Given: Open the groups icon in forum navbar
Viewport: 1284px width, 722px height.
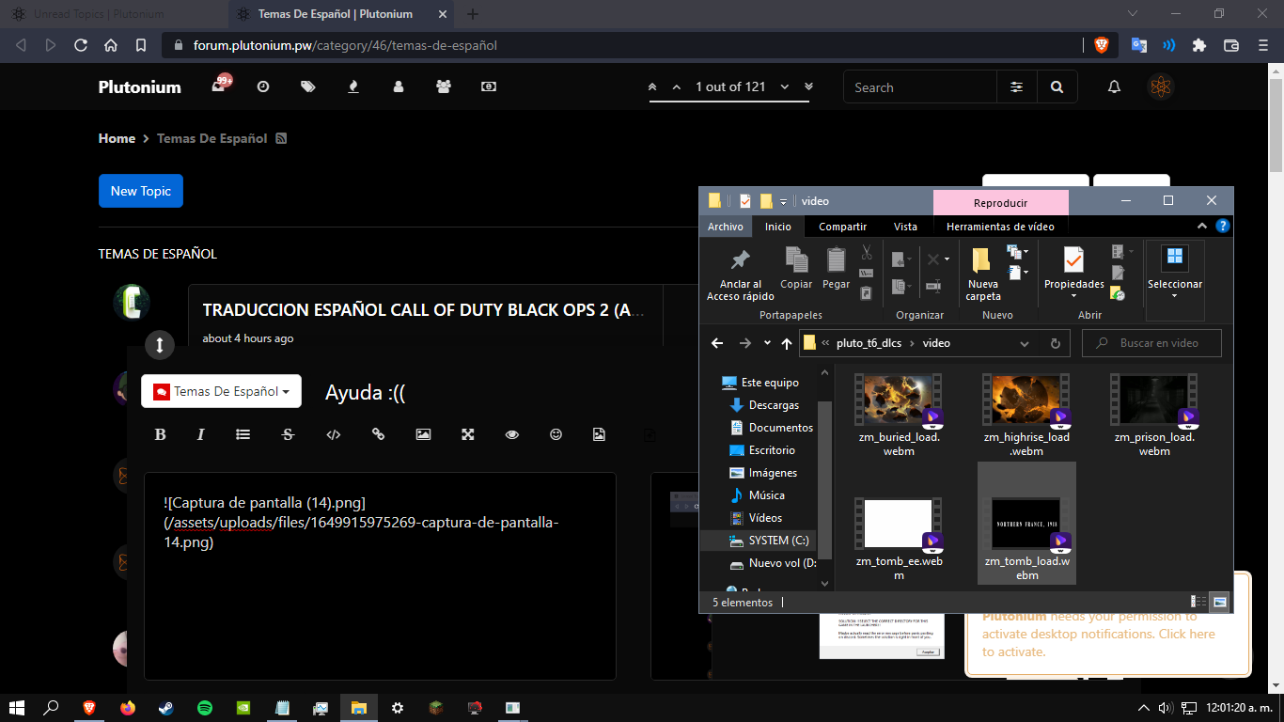Looking at the screenshot, I should coord(444,86).
